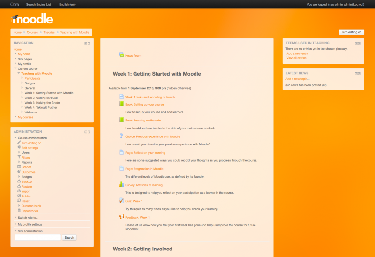The image size is (375, 257).
Task: Click the Quiz: Week 1 checkmark icon
Action: [121, 201]
